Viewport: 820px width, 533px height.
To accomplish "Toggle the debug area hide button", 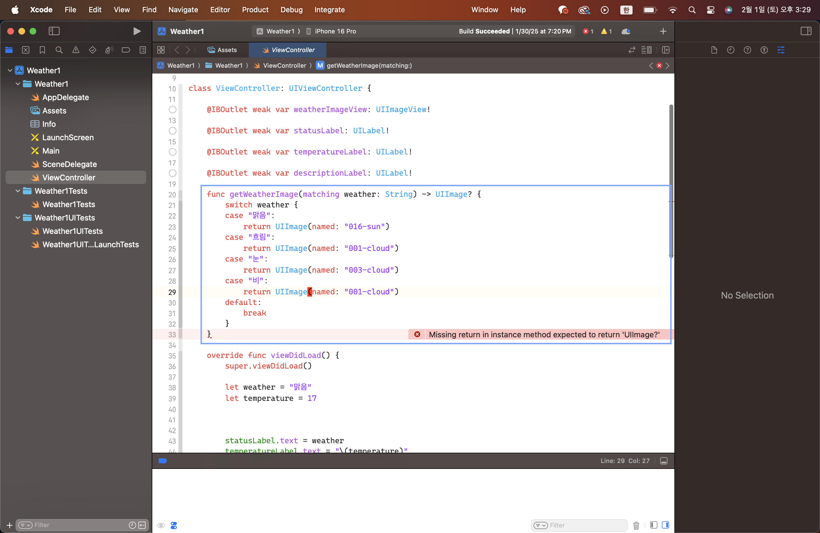I will tap(664, 461).
